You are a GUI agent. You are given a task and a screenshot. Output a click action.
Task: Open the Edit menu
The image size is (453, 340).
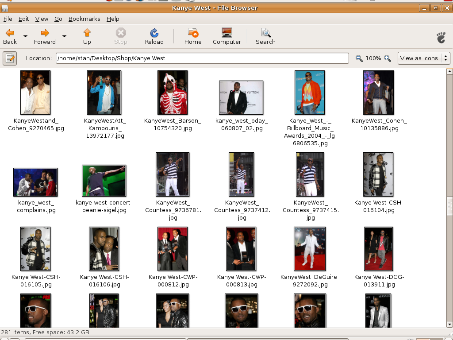tap(23, 19)
